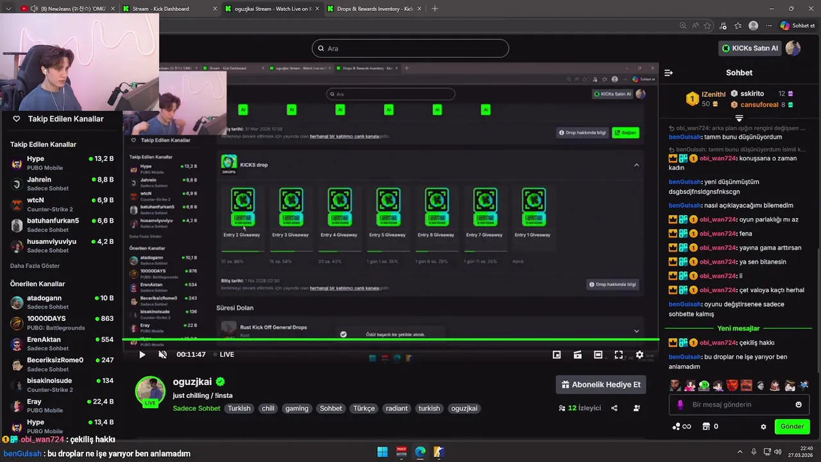Open the chat shop icon
Screen dimensions: 821x462
(x=706, y=427)
